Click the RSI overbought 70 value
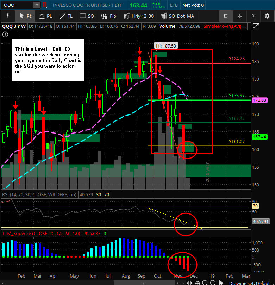 pyautogui.click(x=107, y=195)
